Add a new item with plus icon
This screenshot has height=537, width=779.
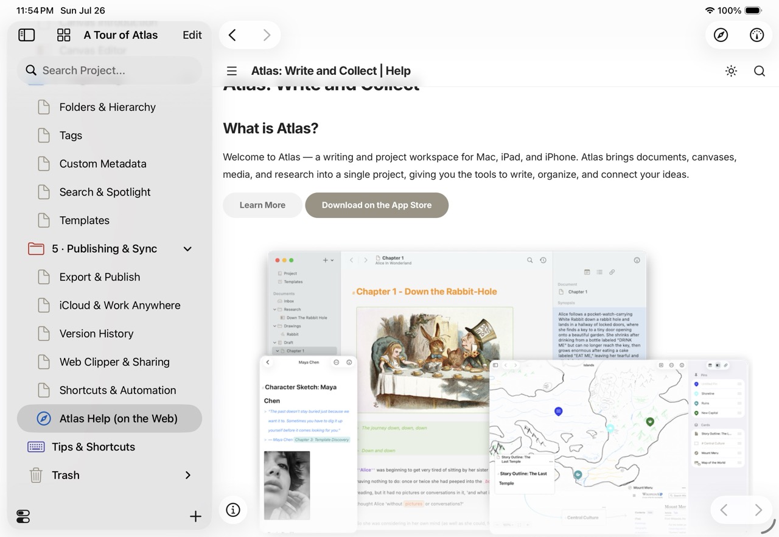[x=195, y=517]
